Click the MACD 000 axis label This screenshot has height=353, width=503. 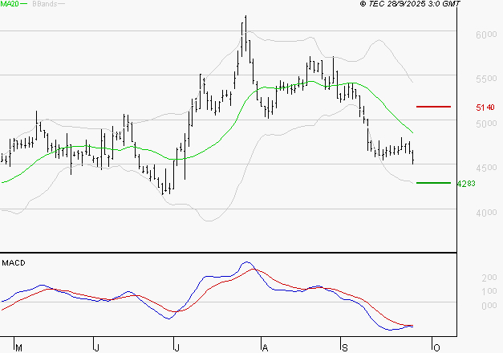click(x=489, y=306)
